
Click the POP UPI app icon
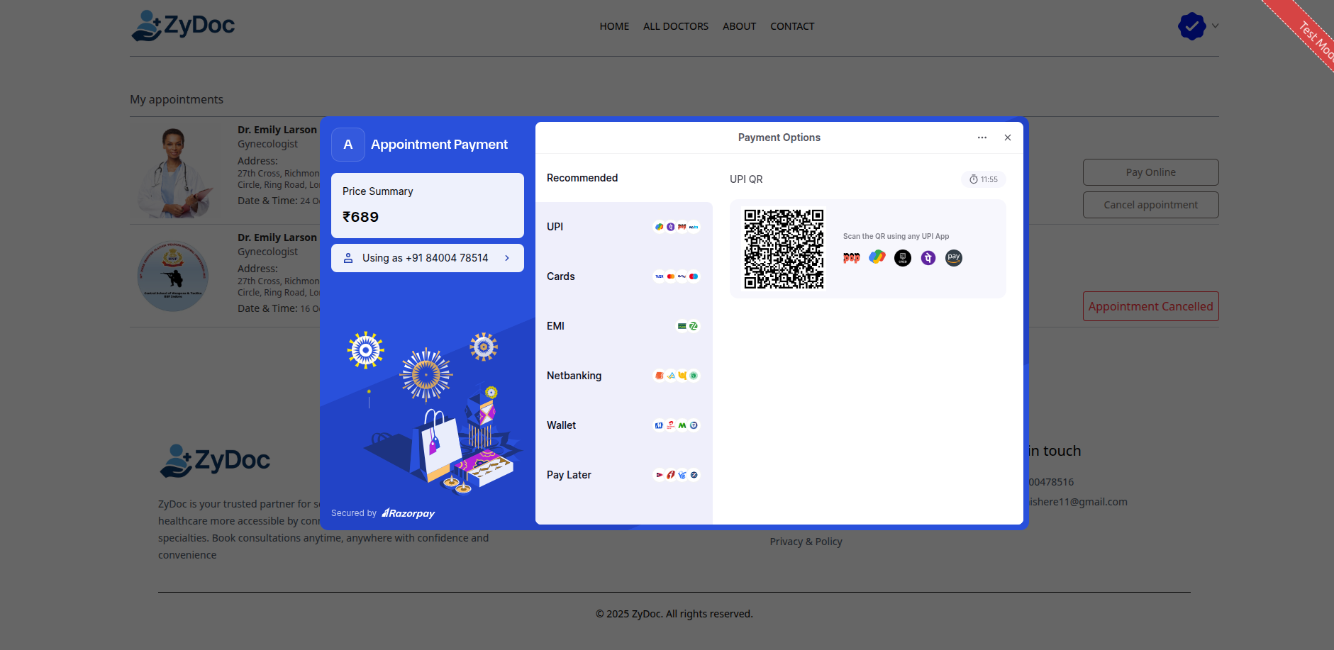pyautogui.click(x=851, y=258)
